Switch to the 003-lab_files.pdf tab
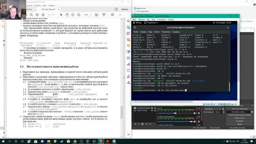The height and width of the screenshot is (144, 256). click(48, 9)
